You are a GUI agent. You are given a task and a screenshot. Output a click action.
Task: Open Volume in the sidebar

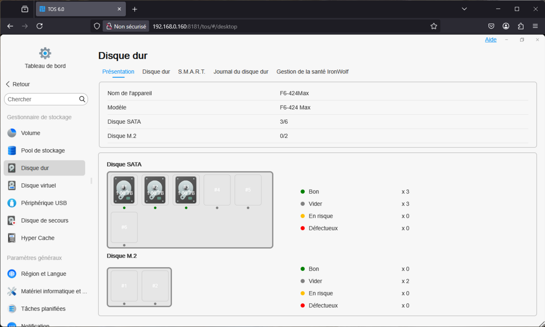pos(45,133)
